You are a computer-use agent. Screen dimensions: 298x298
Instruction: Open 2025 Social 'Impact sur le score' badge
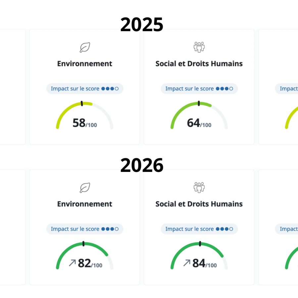[x=199, y=89]
